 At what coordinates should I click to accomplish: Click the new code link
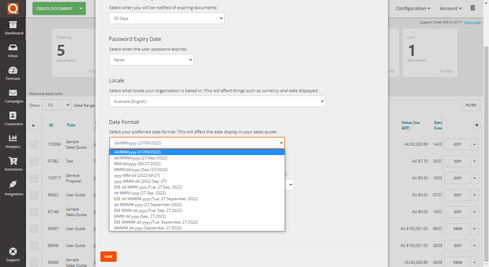[472, 22]
